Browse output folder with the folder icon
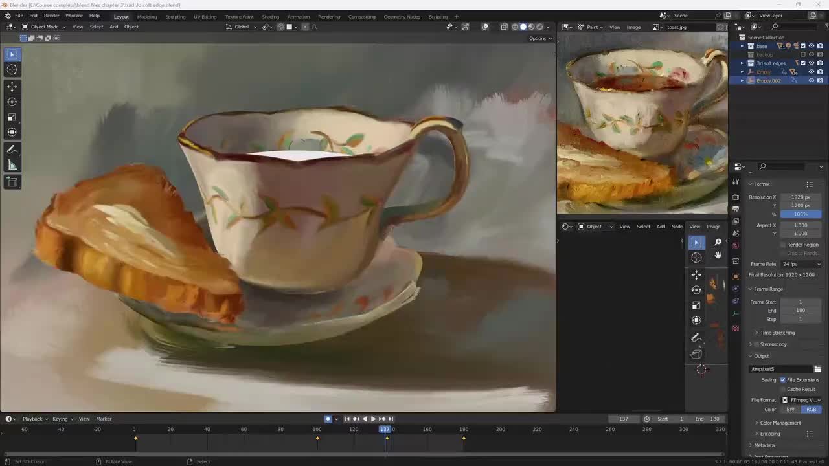 (817, 369)
